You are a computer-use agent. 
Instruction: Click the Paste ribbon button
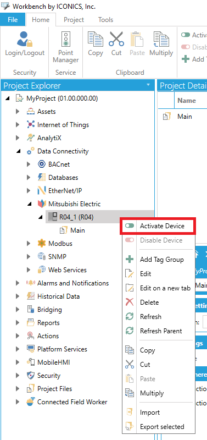137,44
